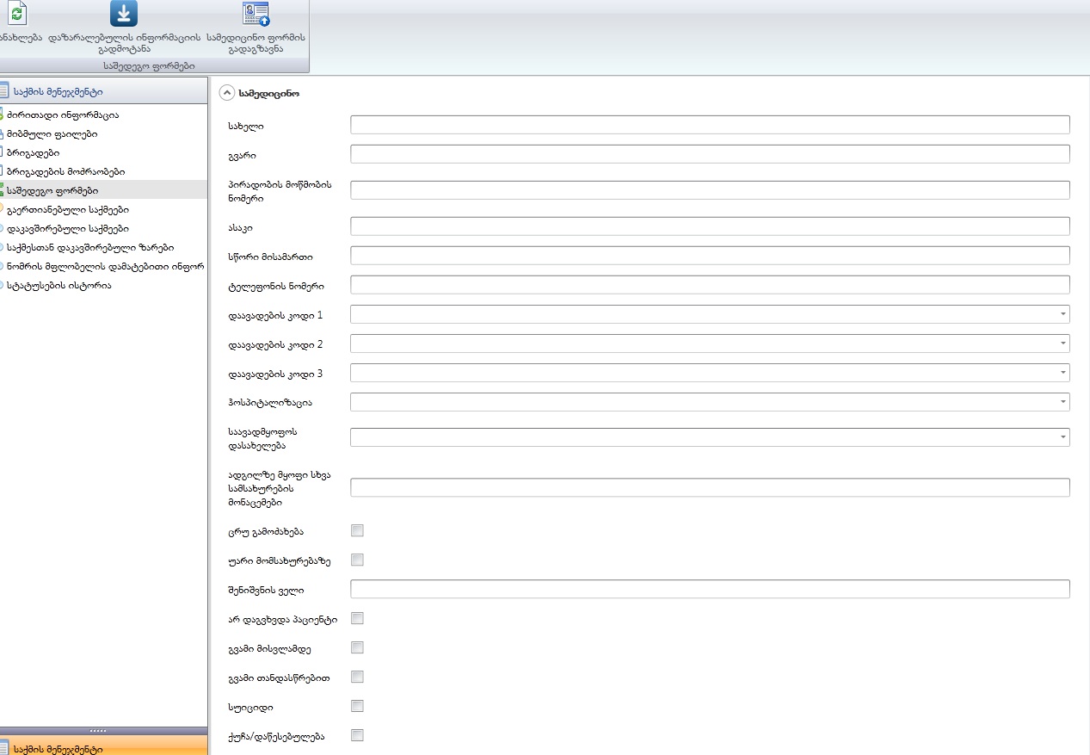
Task: Click the orange საქმის მენეჯმენტი bottom tab
Action: (x=103, y=746)
